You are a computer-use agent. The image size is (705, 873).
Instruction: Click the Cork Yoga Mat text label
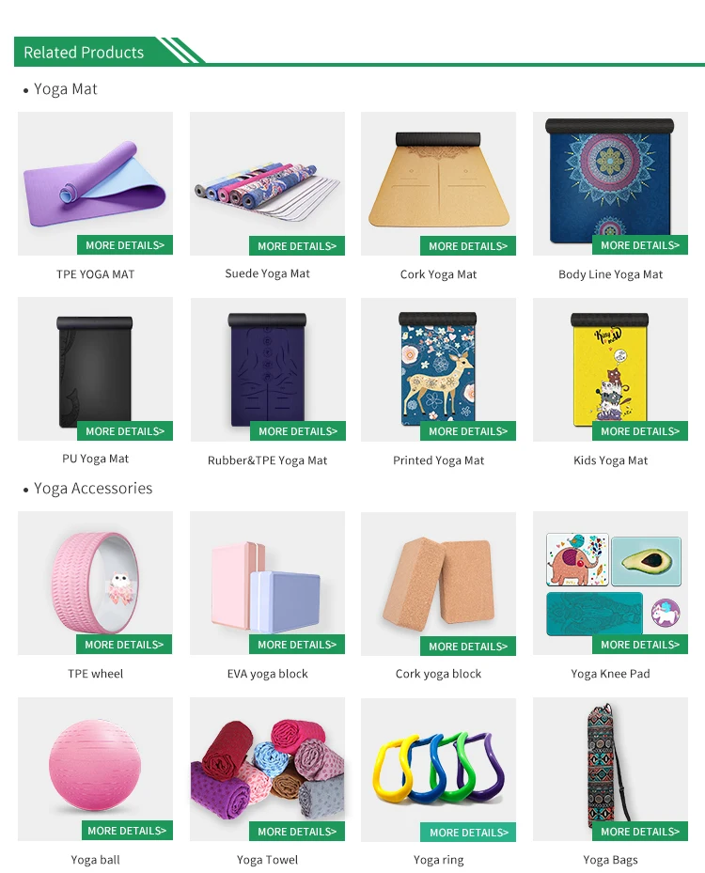point(438,273)
